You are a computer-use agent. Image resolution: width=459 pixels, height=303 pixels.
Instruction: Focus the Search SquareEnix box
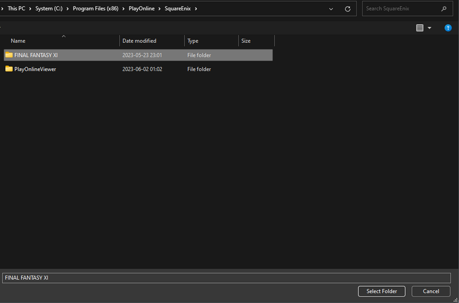pos(407,9)
